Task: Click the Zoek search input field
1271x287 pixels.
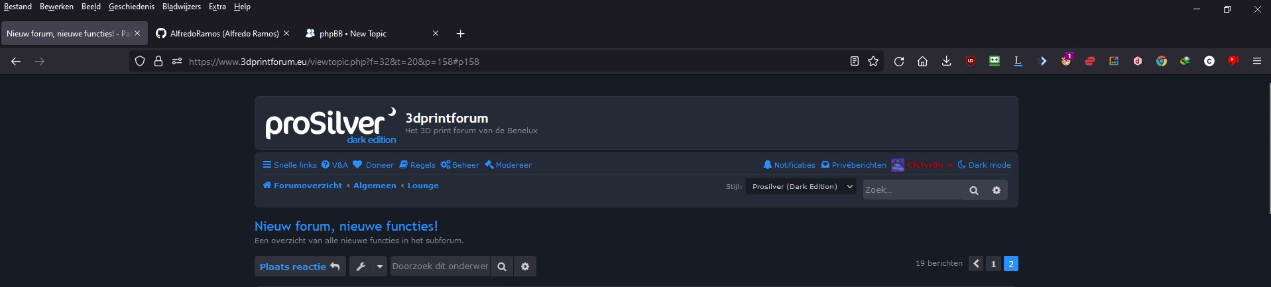Action: (912, 190)
